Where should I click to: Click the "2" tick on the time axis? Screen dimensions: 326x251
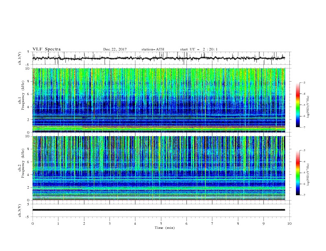(84, 224)
